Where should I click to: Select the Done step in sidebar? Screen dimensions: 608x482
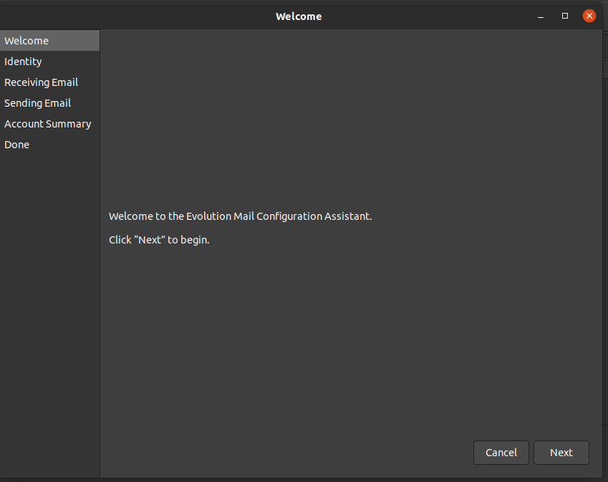tap(49, 145)
